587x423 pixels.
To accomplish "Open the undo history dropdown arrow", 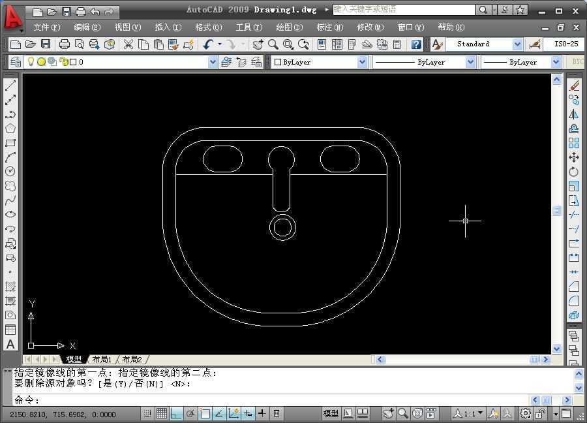I will (x=220, y=44).
